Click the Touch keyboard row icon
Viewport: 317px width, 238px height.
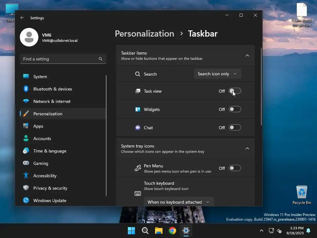coord(138,193)
